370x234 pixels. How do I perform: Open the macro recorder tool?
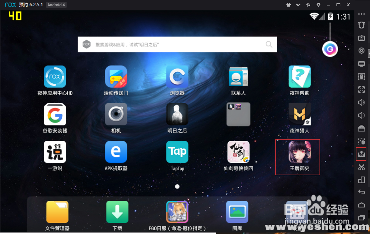click(361, 141)
